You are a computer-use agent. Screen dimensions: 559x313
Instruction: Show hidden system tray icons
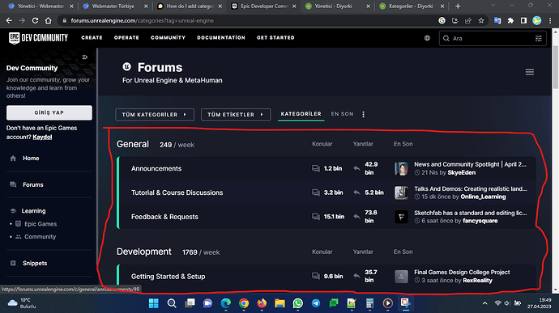tap(484, 303)
